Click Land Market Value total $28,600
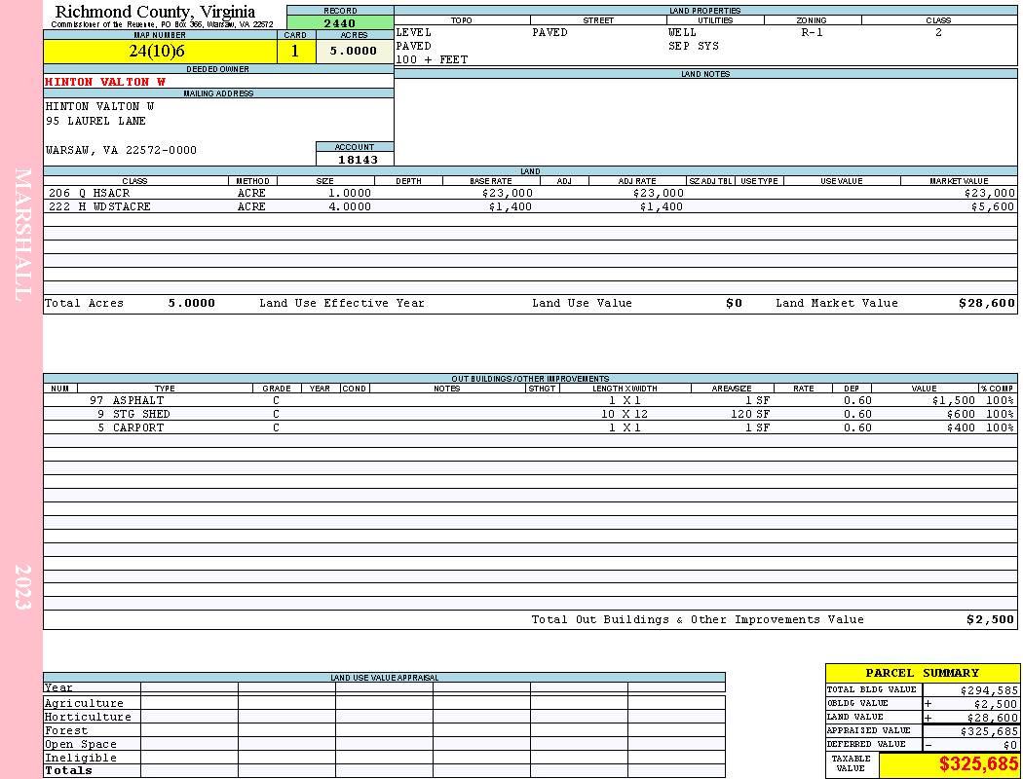Image resolution: width=1023 pixels, height=779 pixels. pos(987,303)
